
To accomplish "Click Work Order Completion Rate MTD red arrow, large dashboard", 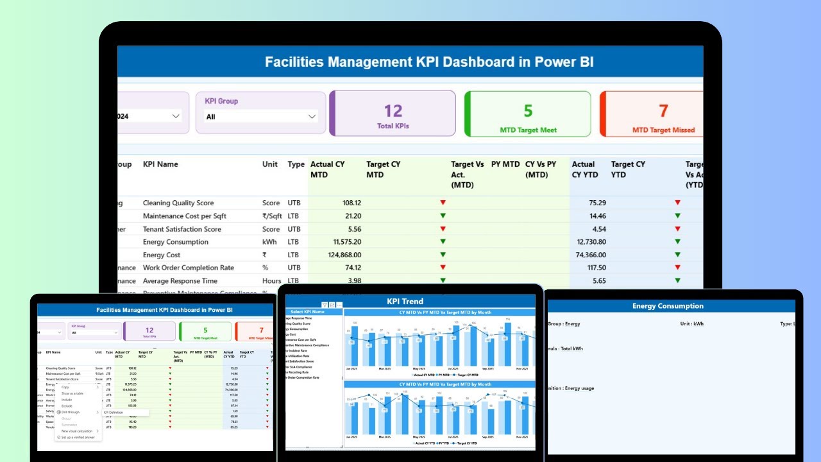I will (443, 268).
